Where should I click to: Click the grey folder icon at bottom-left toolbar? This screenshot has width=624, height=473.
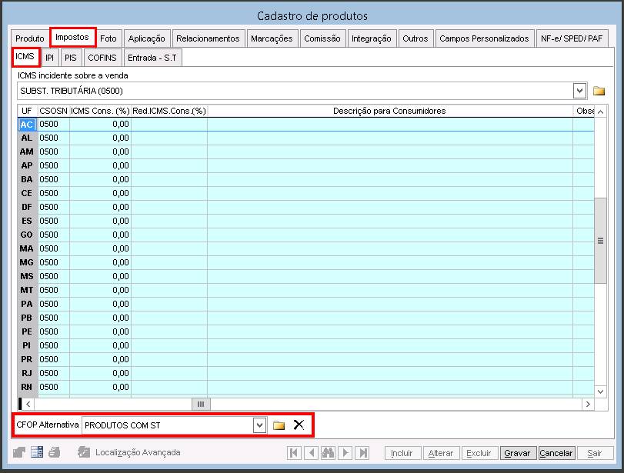coord(18,452)
